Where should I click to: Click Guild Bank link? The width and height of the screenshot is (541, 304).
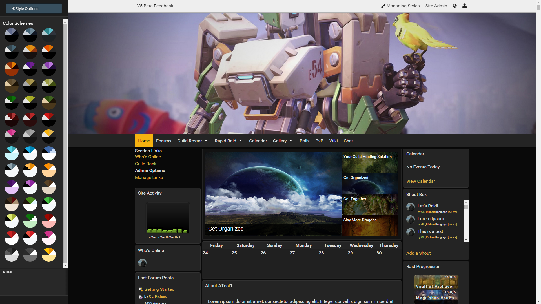point(146,164)
